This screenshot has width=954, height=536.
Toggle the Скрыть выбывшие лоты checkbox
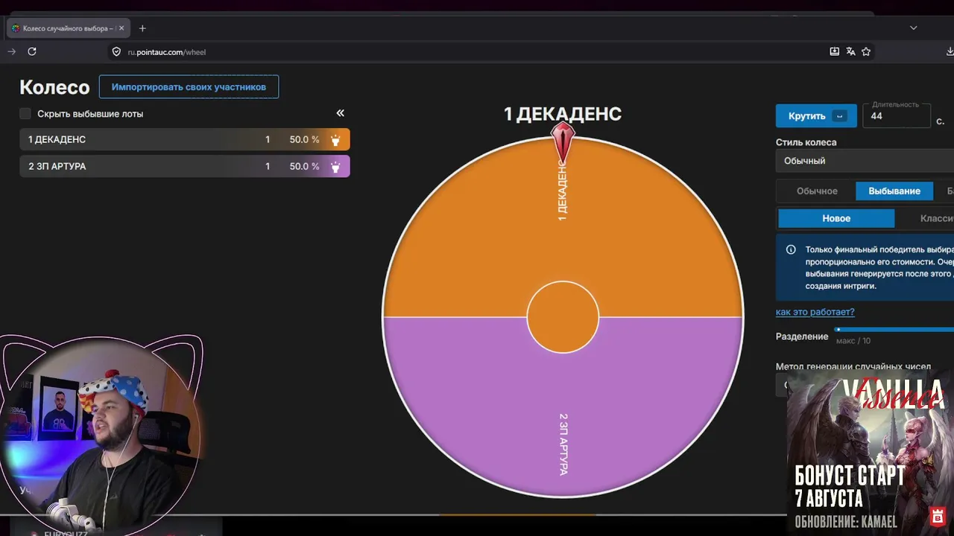[x=25, y=114]
